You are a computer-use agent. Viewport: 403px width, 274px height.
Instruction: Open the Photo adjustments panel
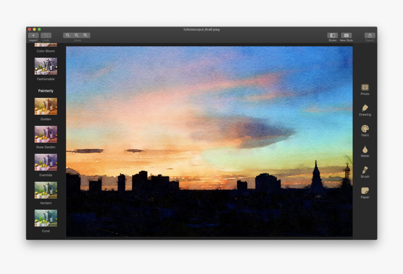click(365, 87)
